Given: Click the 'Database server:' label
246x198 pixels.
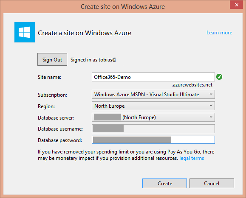Looking at the screenshot, I should [56, 118].
